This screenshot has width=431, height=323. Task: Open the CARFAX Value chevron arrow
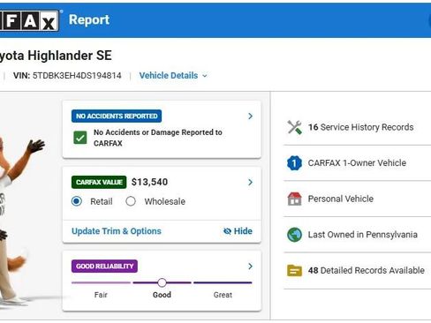coord(250,182)
